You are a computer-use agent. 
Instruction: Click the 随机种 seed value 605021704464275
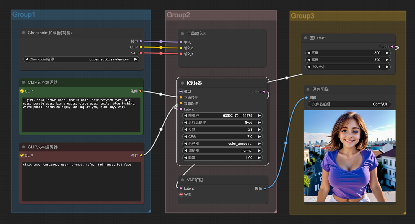pos(237,115)
